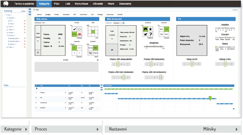Image resolution: width=243 pixels, height=135 pixels.
Task: Expand the Surovíny tree node
Action: [7, 35]
